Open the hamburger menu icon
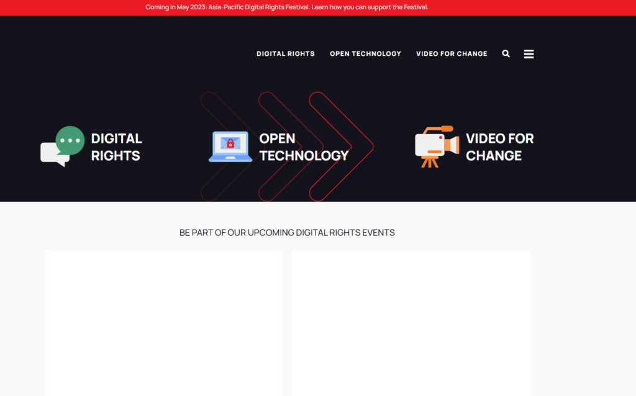The image size is (636, 396). coord(529,54)
